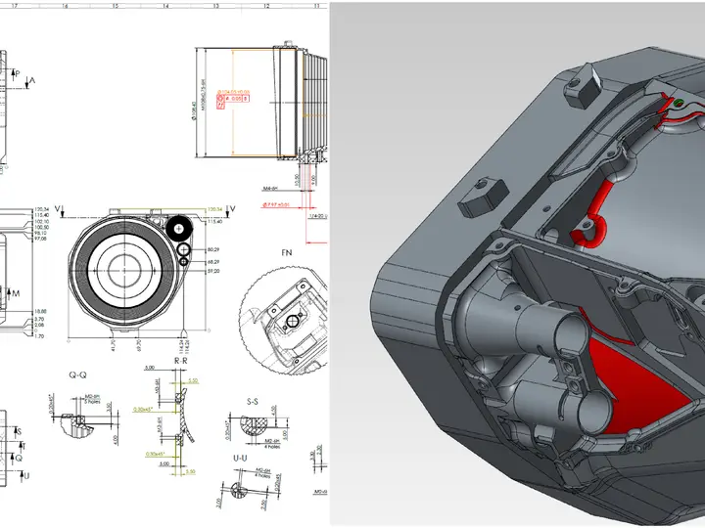The image size is (705, 528).
Task: Click the dimension '100.50' in left column
Action: click(x=42, y=227)
